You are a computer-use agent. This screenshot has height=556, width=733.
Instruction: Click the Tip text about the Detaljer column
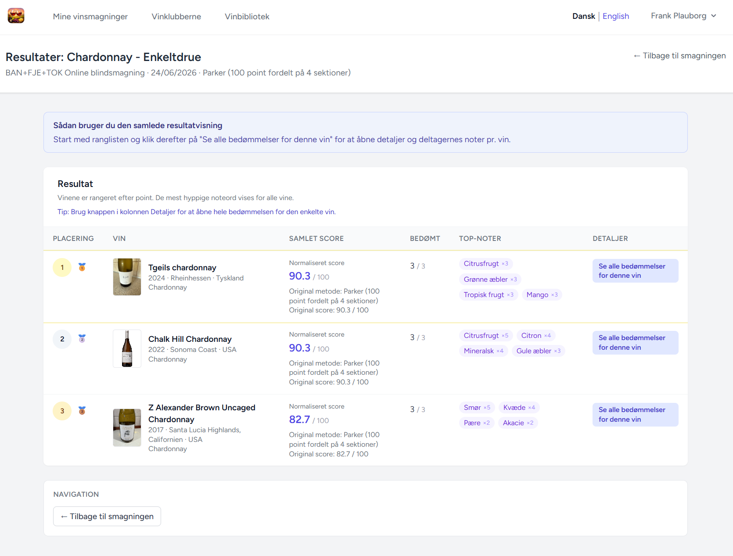197,212
